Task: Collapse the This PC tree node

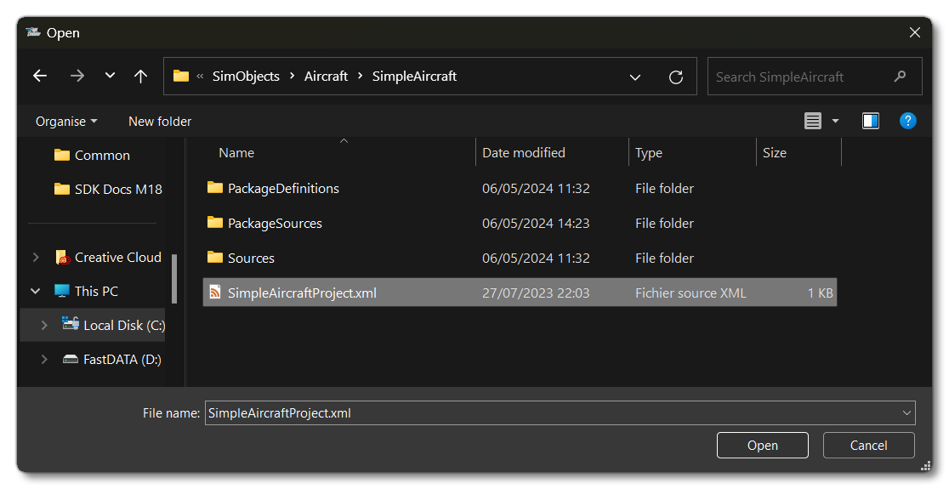Action: [36, 291]
